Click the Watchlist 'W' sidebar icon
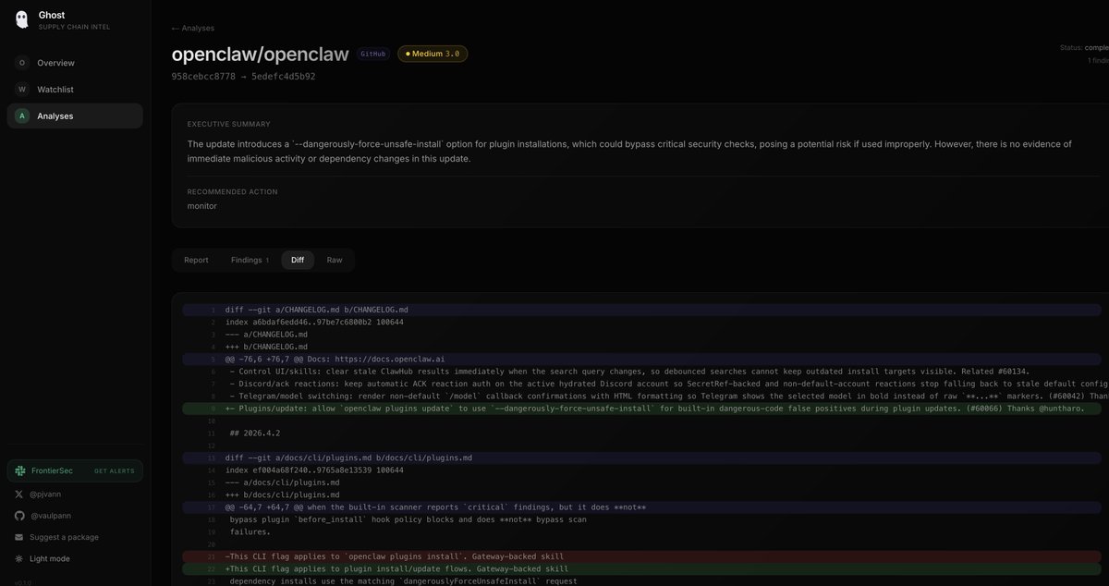1109x586 pixels. (x=22, y=89)
